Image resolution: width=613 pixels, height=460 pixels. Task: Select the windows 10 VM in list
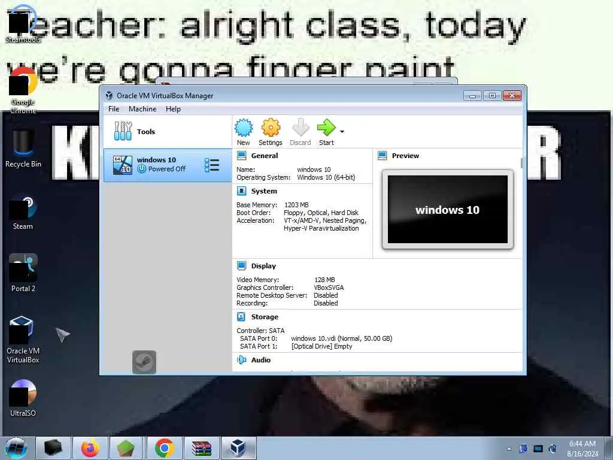click(x=168, y=165)
